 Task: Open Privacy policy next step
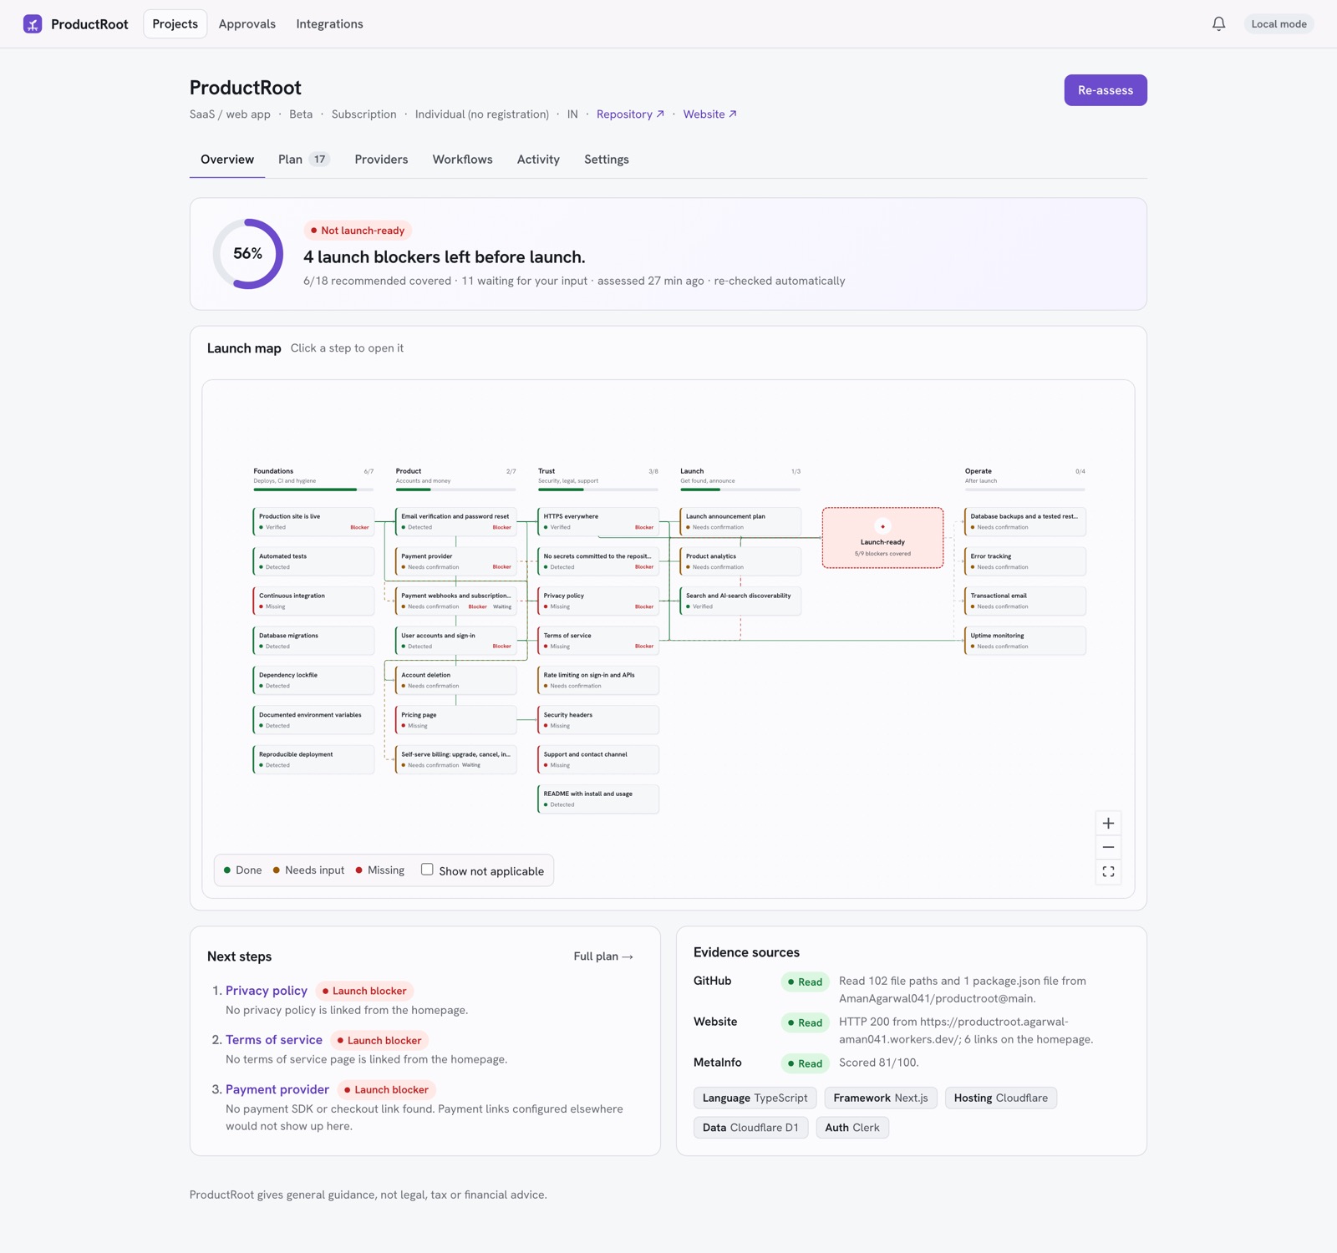[267, 991]
